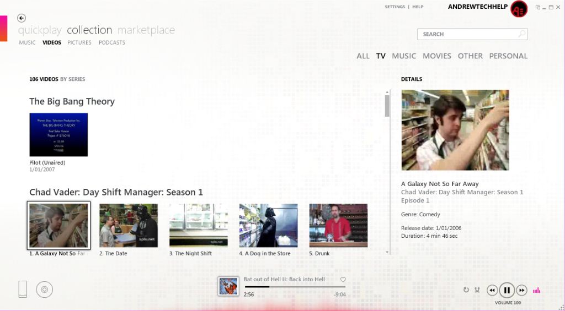Screen dimensions: 565x311
Task: Click into the Search field
Action: (x=472, y=34)
